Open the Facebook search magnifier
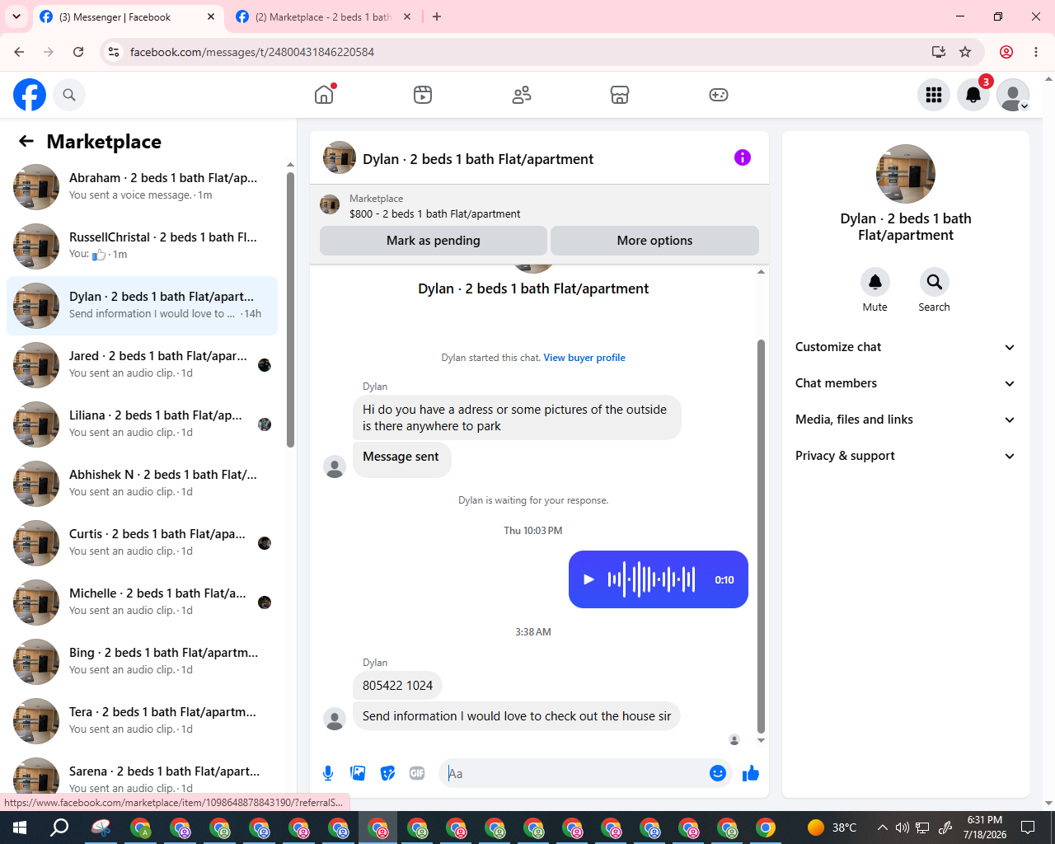This screenshot has height=844, width=1055. pos(69,95)
